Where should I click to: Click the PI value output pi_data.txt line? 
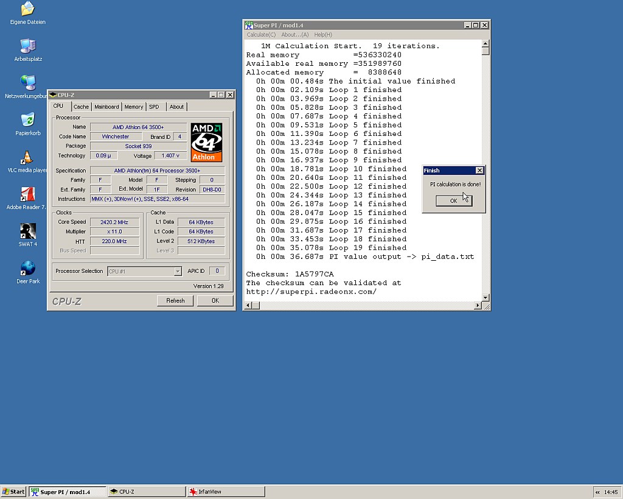pos(365,257)
